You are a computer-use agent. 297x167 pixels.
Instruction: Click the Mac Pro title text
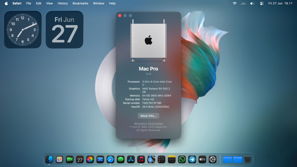pos(148,69)
